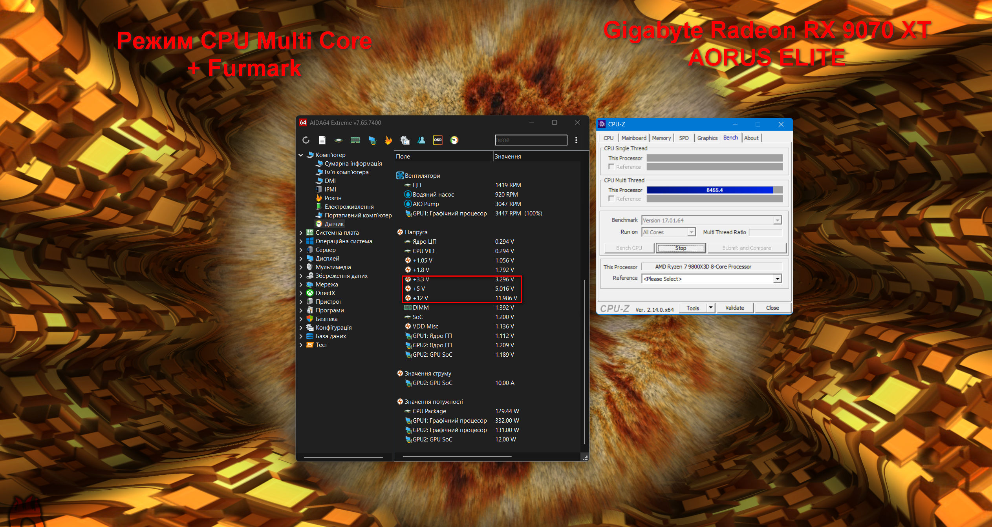Click the Stop benchmark button
Image resolution: width=992 pixels, height=527 pixels.
681,248
